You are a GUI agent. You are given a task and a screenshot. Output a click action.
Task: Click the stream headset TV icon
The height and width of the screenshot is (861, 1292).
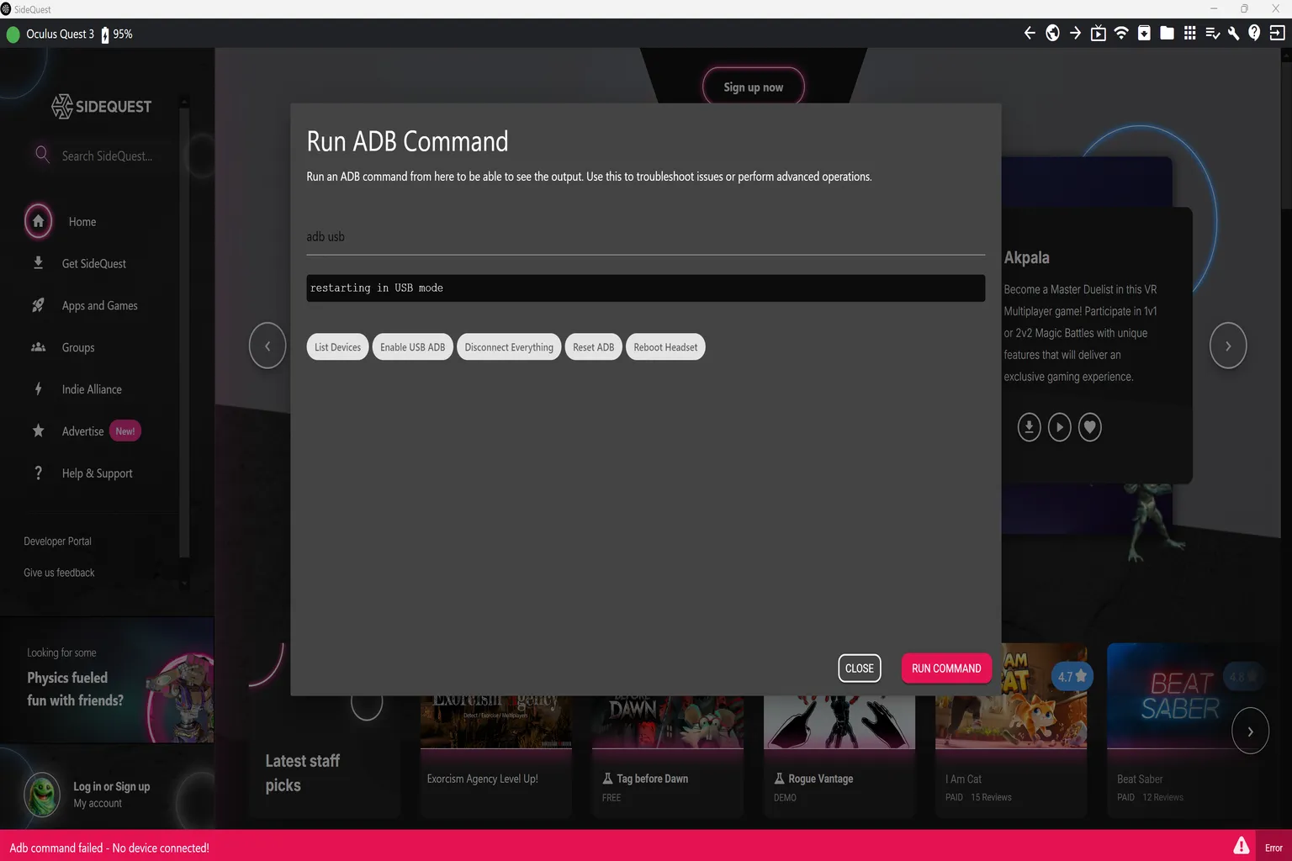(1099, 33)
